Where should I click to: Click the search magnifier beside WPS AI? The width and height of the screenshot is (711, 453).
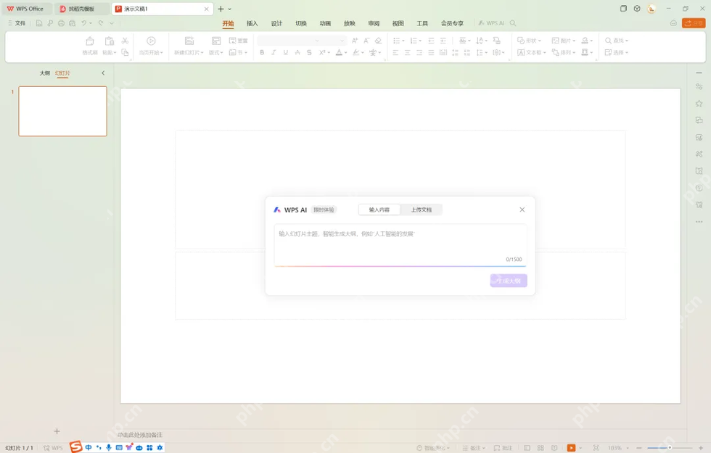513,23
